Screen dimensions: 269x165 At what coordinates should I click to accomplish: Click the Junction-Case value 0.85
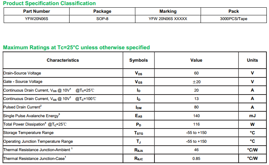click(196, 158)
